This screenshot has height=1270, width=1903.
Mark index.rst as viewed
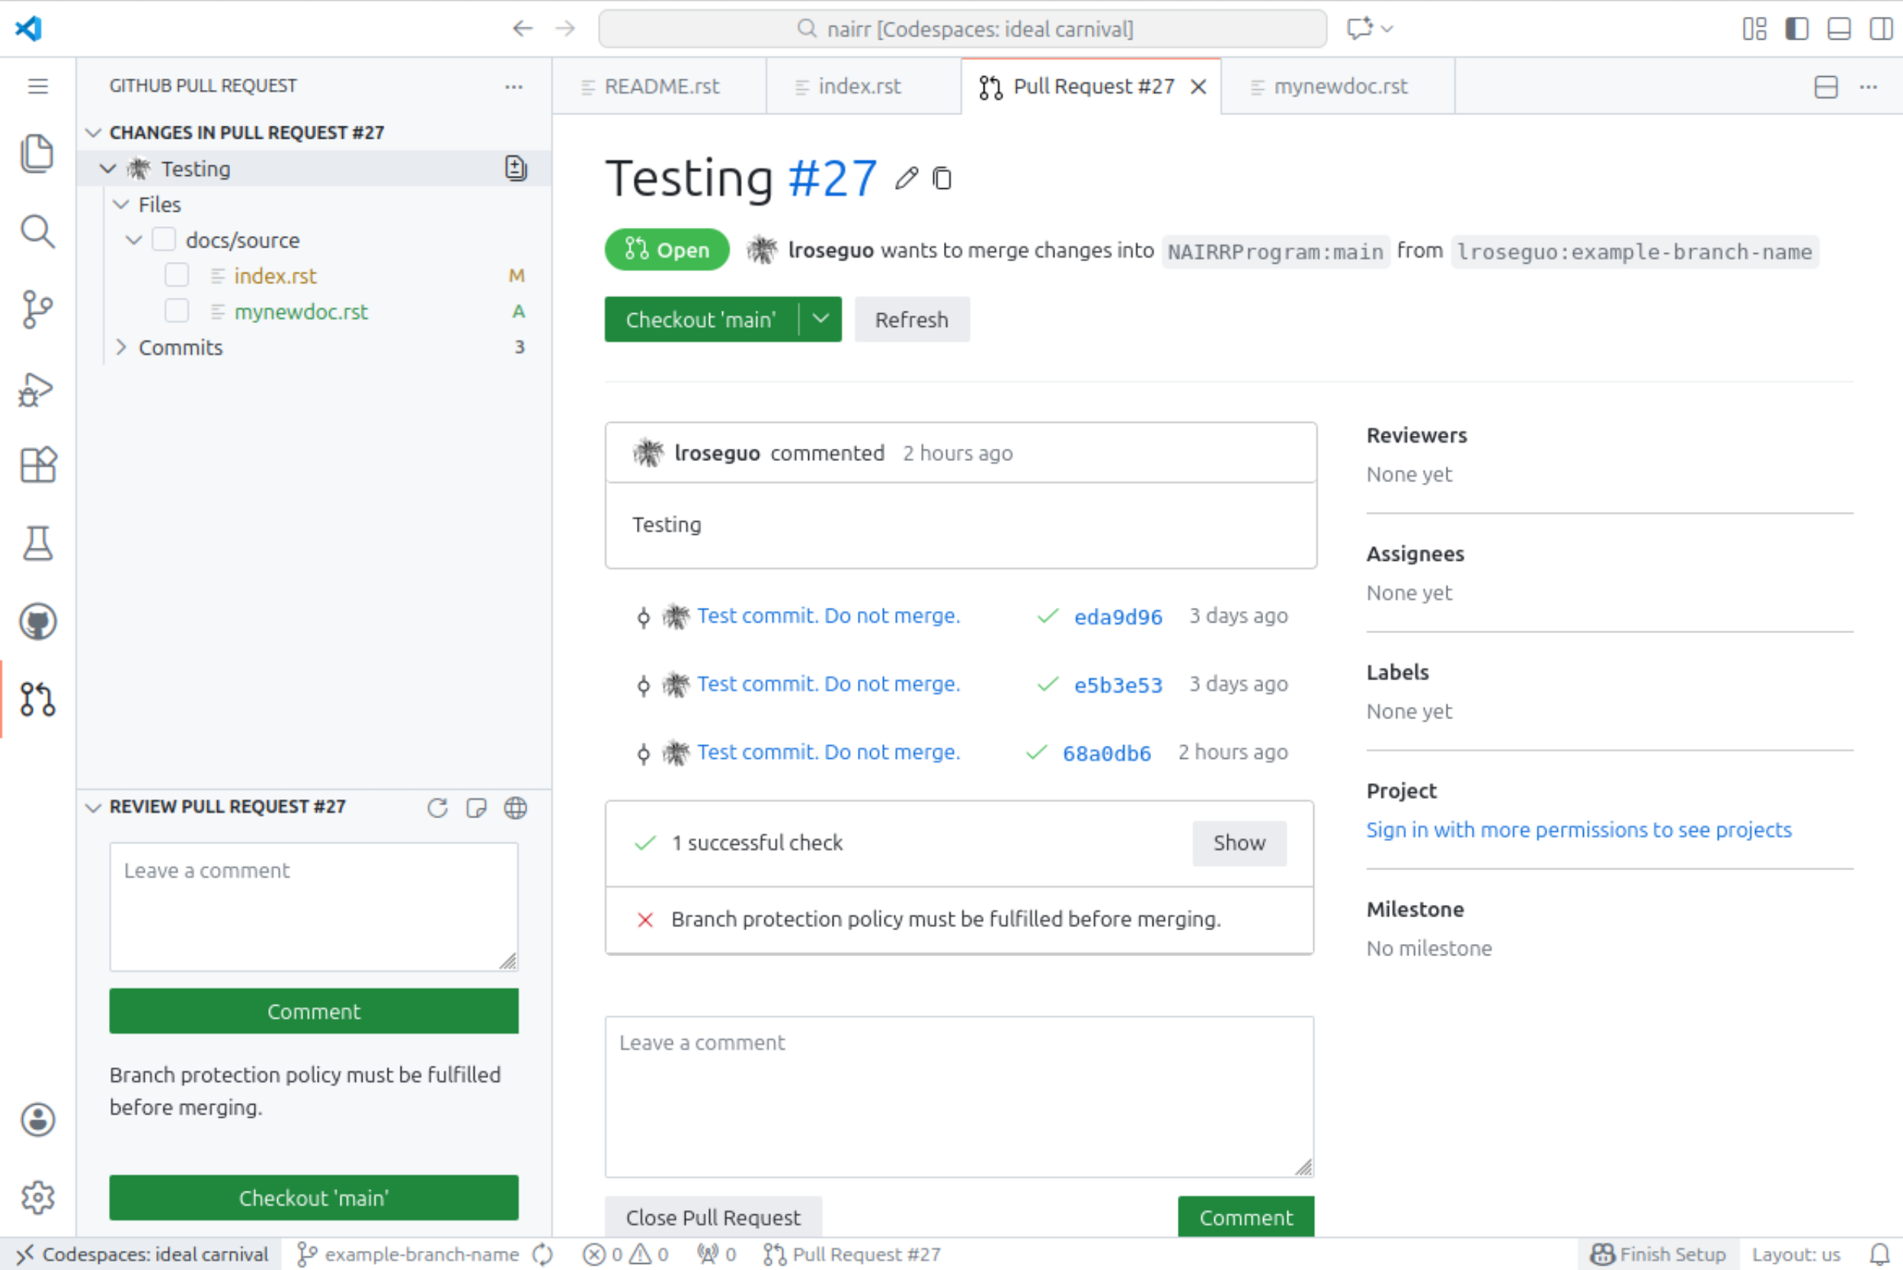point(177,275)
